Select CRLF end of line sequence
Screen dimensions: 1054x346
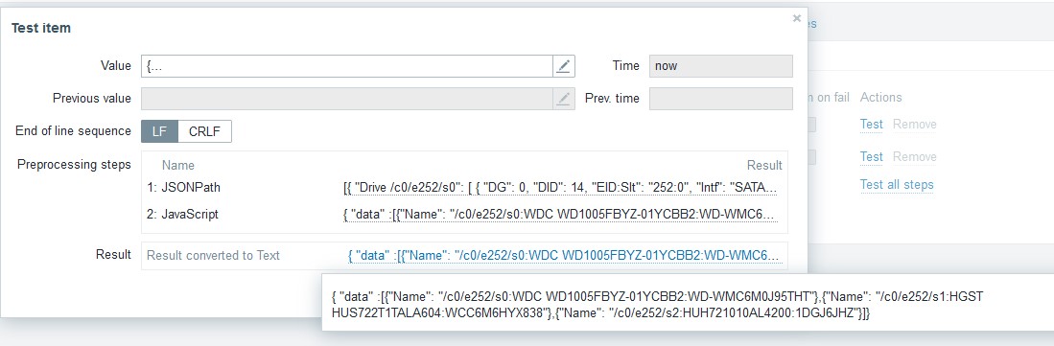[x=204, y=131]
